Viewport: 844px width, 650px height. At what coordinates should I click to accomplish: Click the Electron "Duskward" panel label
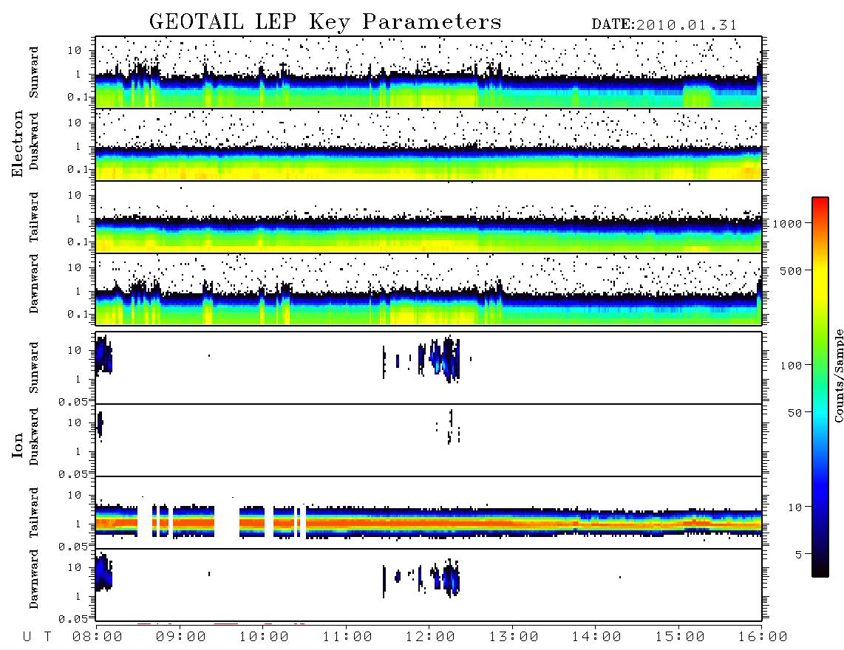tap(34, 141)
